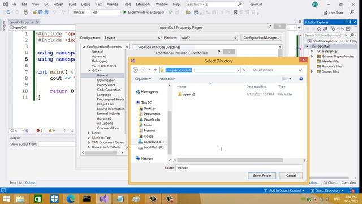Select Homegroup in navigation pane
The width and height of the screenshot is (362, 204).
(x=147, y=92)
